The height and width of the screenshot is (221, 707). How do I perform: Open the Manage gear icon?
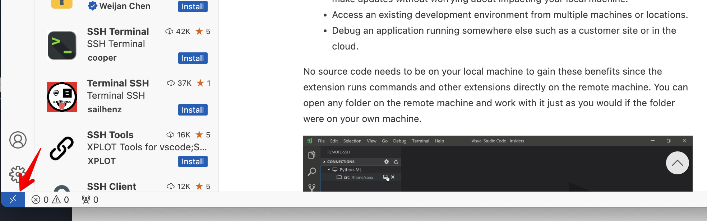tap(17, 174)
